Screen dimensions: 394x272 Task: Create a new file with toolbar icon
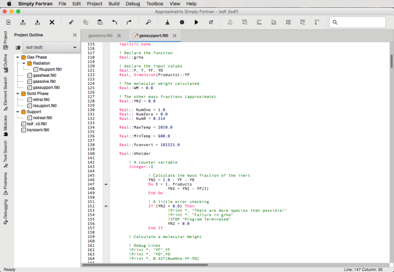click(x=8, y=22)
